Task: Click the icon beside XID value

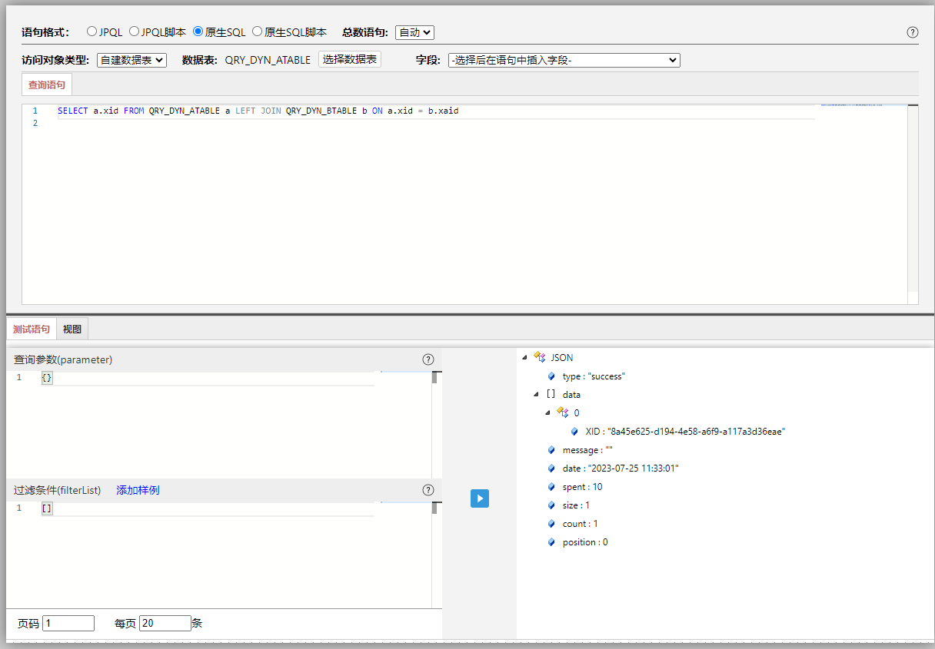Action: pos(574,432)
